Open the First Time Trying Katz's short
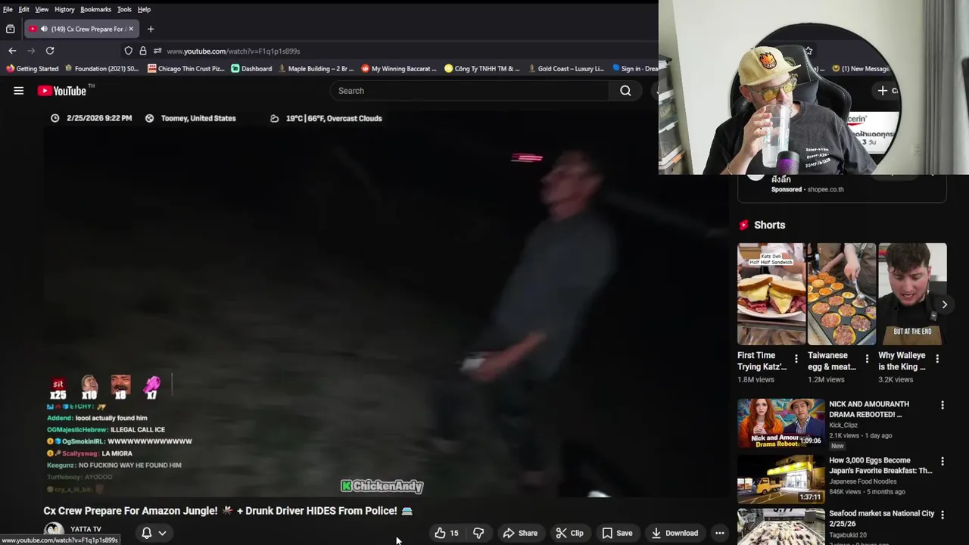This screenshot has height=545, width=969. click(x=771, y=294)
